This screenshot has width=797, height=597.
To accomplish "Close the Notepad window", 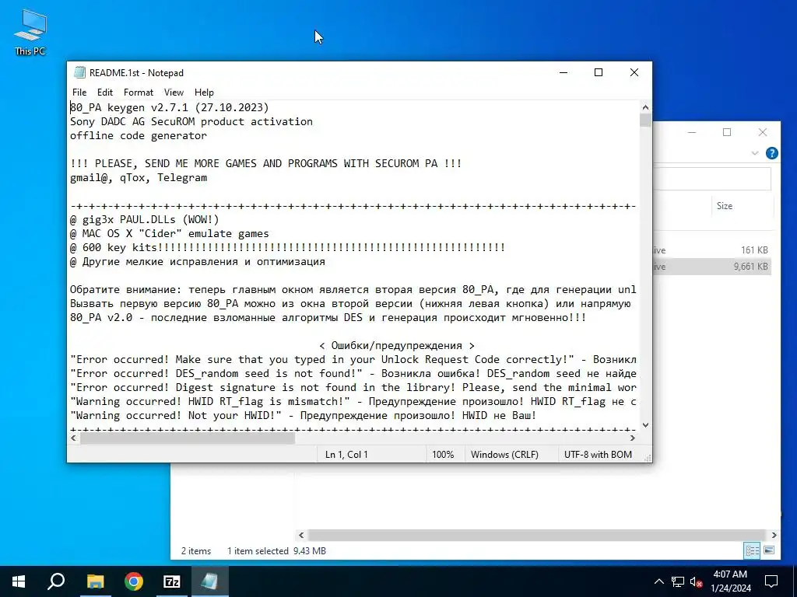I will (634, 72).
